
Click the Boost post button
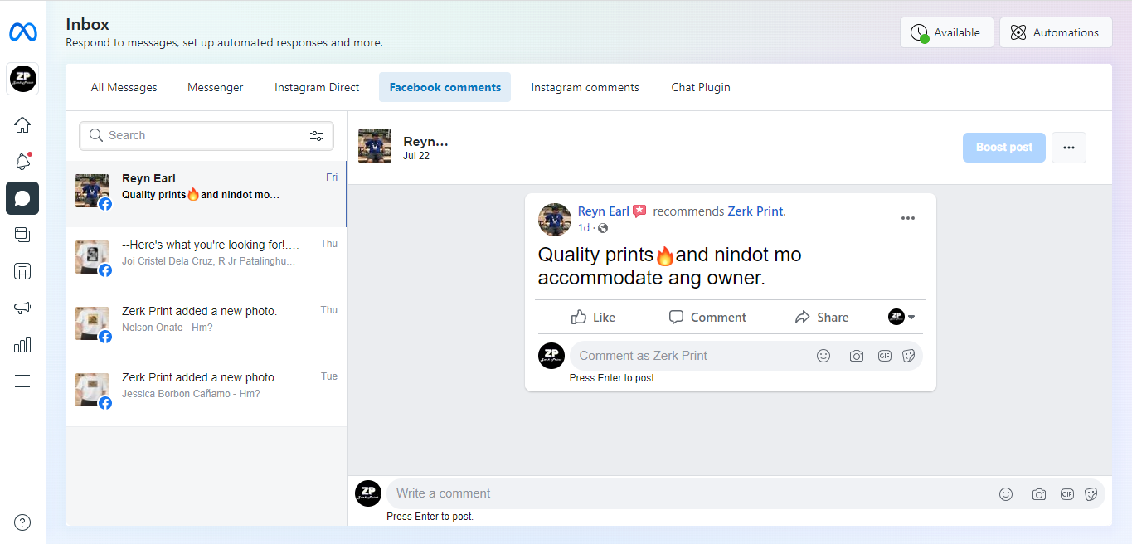(1003, 148)
